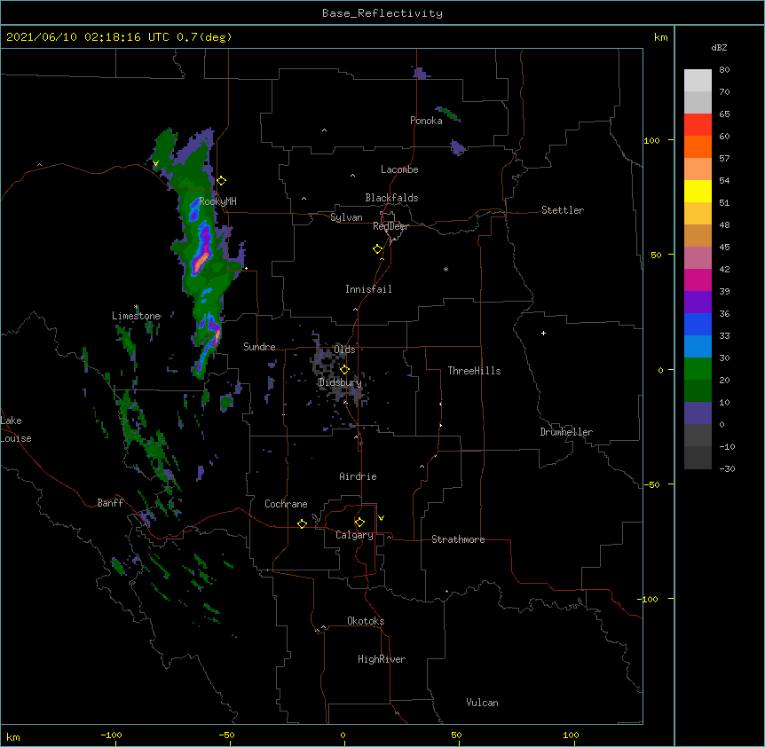Click the yellow V marker northwest of RockyMH
The width and height of the screenshot is (765, 747).
155,163
